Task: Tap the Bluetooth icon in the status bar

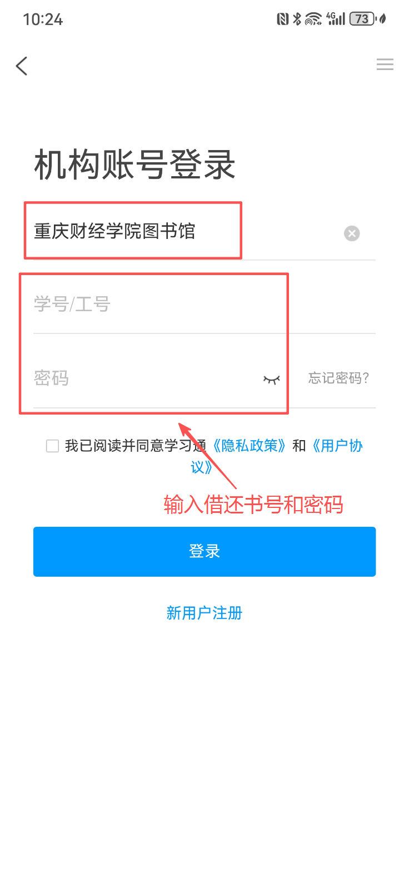Action: pyautogui.click(x=297, y=19)
